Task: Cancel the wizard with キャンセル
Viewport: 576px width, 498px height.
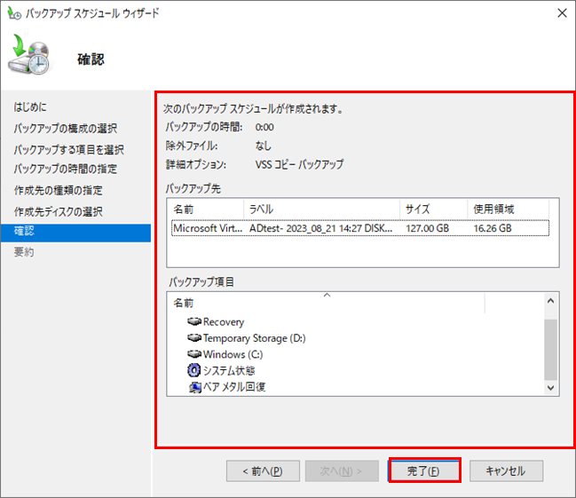Action: (506, 470)
